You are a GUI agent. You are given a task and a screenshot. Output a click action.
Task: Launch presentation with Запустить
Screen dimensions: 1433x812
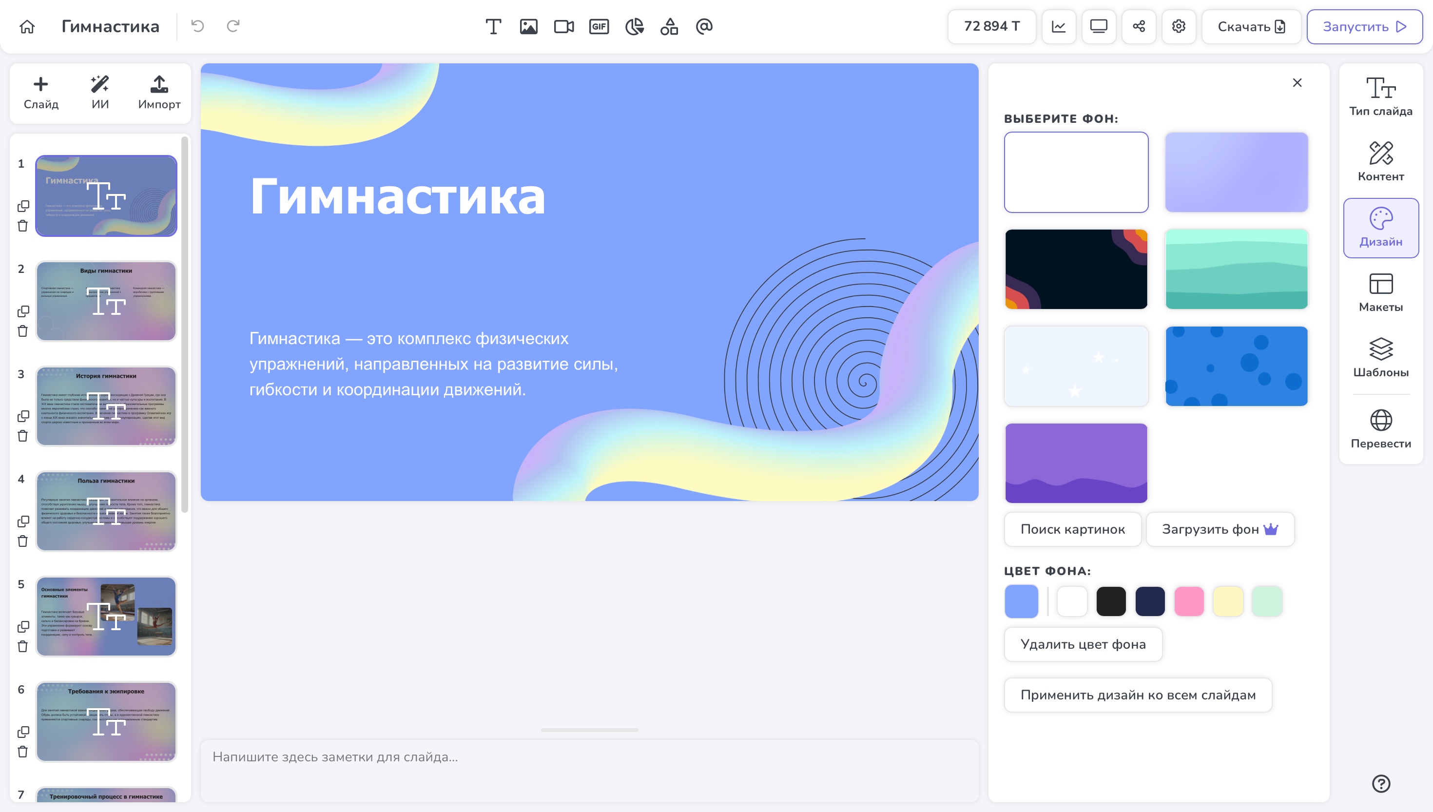1364,26
